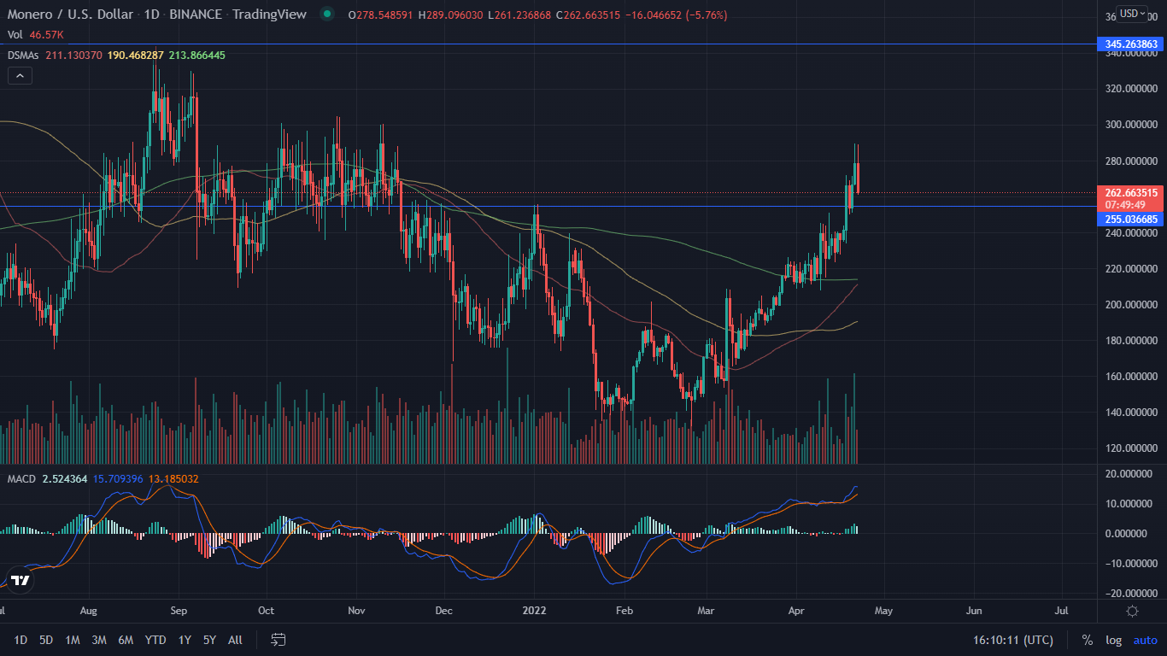Click the volume value 46.57K

coord(47,34)
